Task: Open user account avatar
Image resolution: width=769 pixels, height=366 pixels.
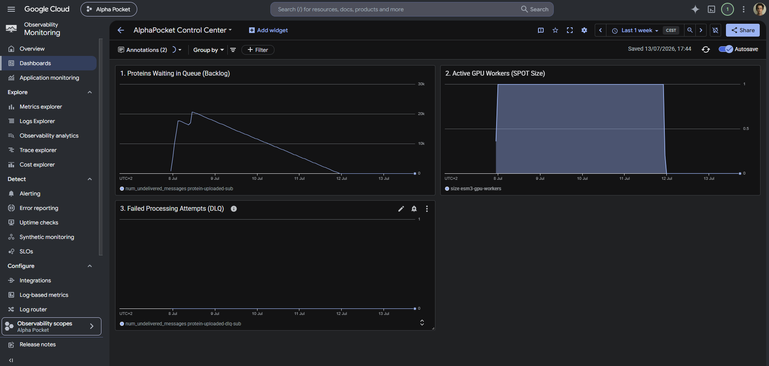Action: [759, 9]
